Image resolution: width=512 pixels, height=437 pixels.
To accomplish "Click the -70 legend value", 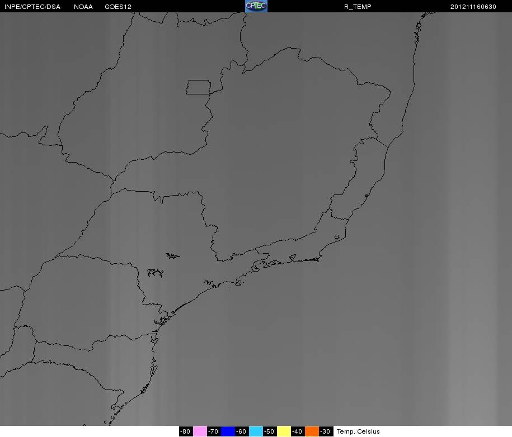I will 214,431.
